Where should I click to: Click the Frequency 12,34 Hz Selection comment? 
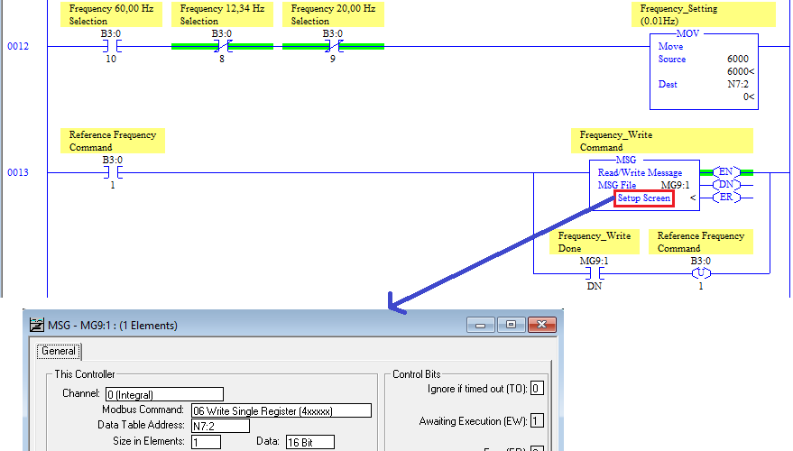[222, 14]
